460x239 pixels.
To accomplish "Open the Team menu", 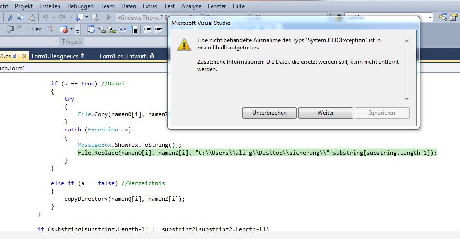I will click(x=107, y=6).
